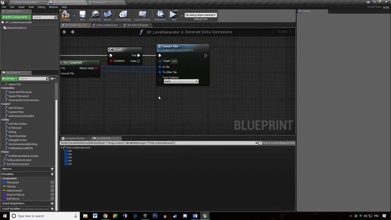Select the ConnectTiles function in My Blueprint

coord(16,112)
